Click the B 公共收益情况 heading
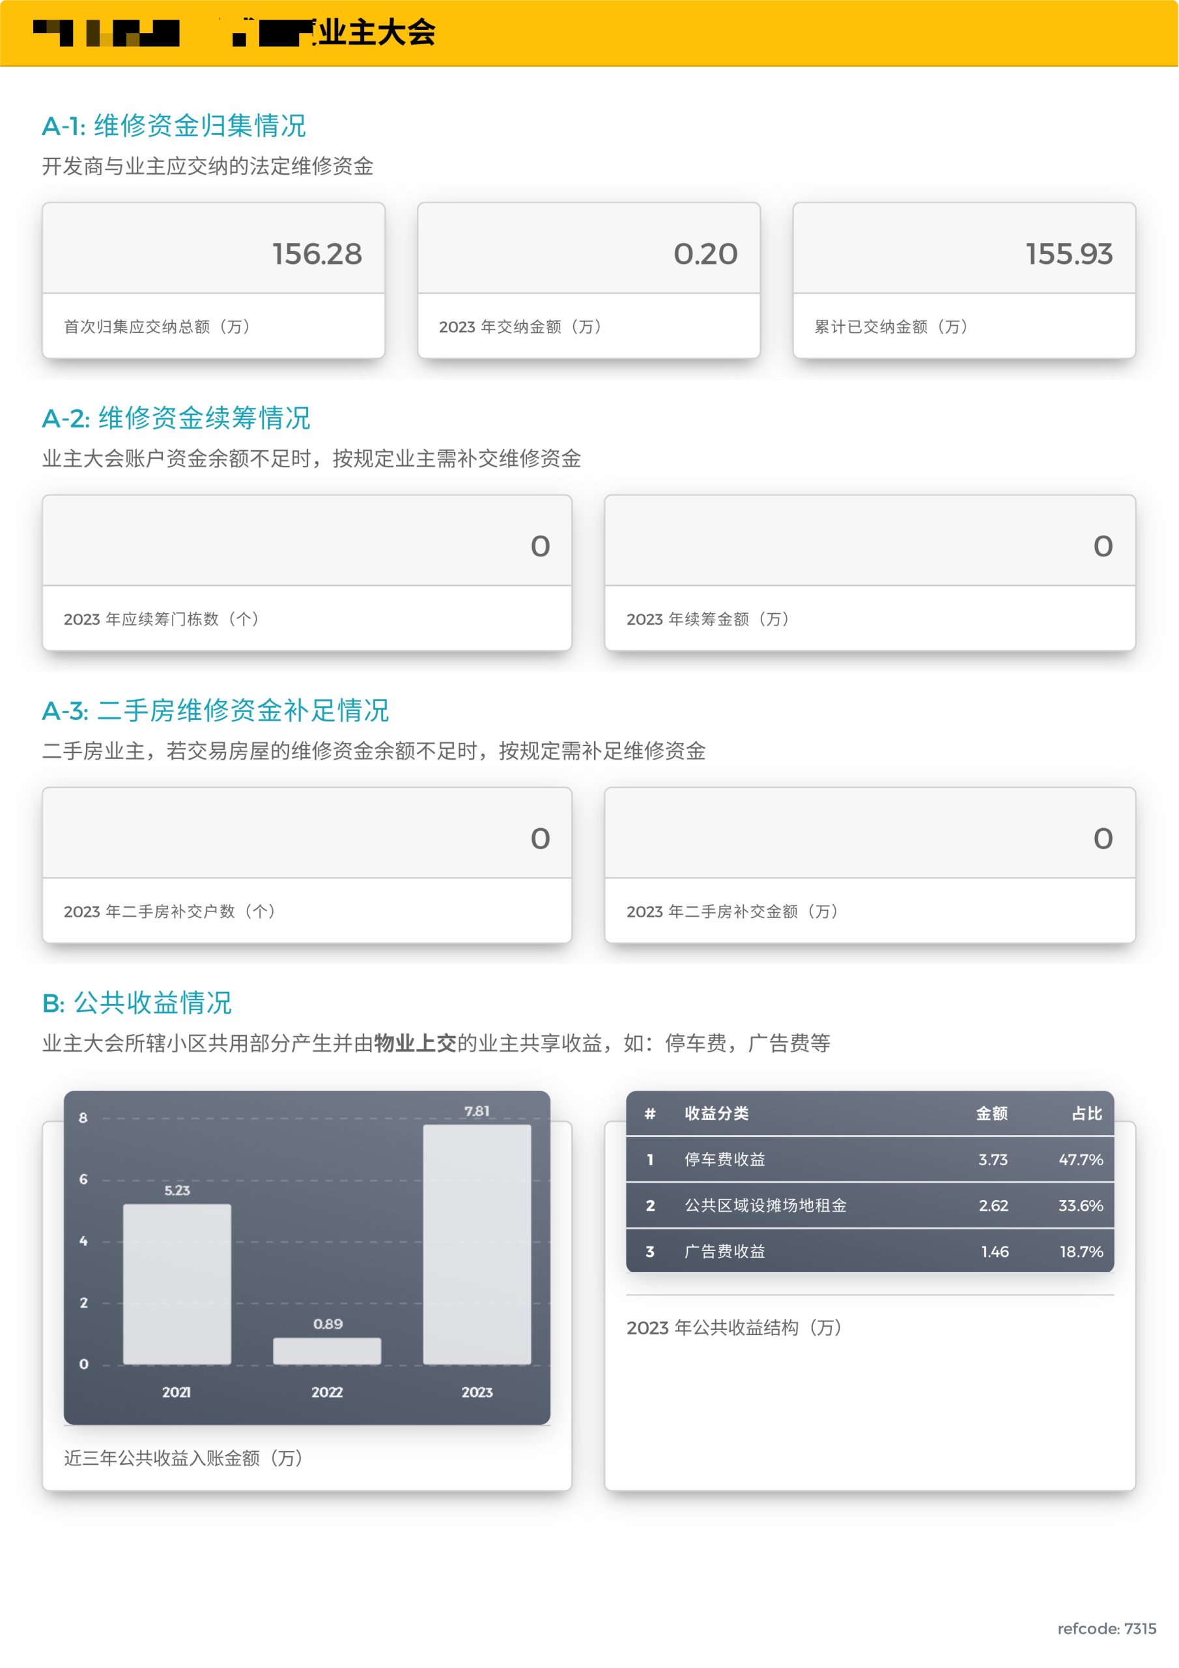 click(137, 1003)
